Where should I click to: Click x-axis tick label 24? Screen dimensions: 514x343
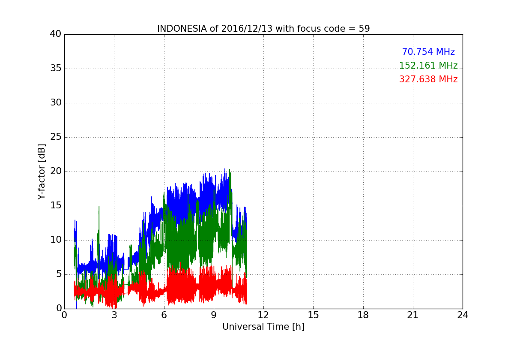(463, 315)
